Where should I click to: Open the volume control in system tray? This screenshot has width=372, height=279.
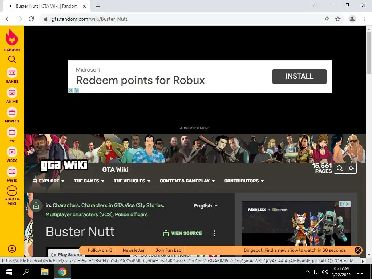pos(325,272)
